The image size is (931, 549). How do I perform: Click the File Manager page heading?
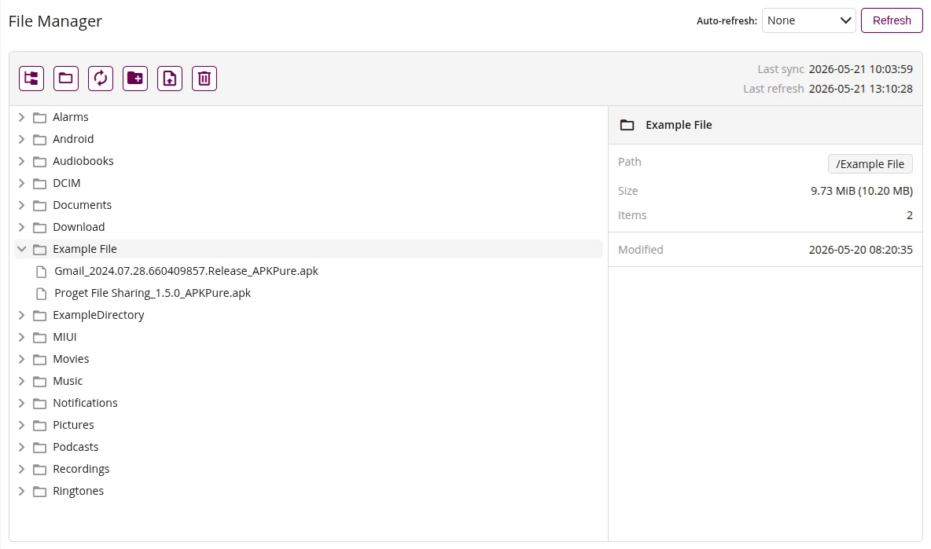(55, 21)
